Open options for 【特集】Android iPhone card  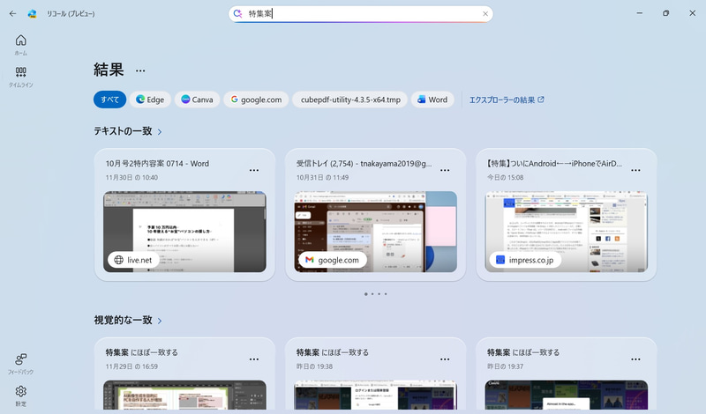[635, 170]
